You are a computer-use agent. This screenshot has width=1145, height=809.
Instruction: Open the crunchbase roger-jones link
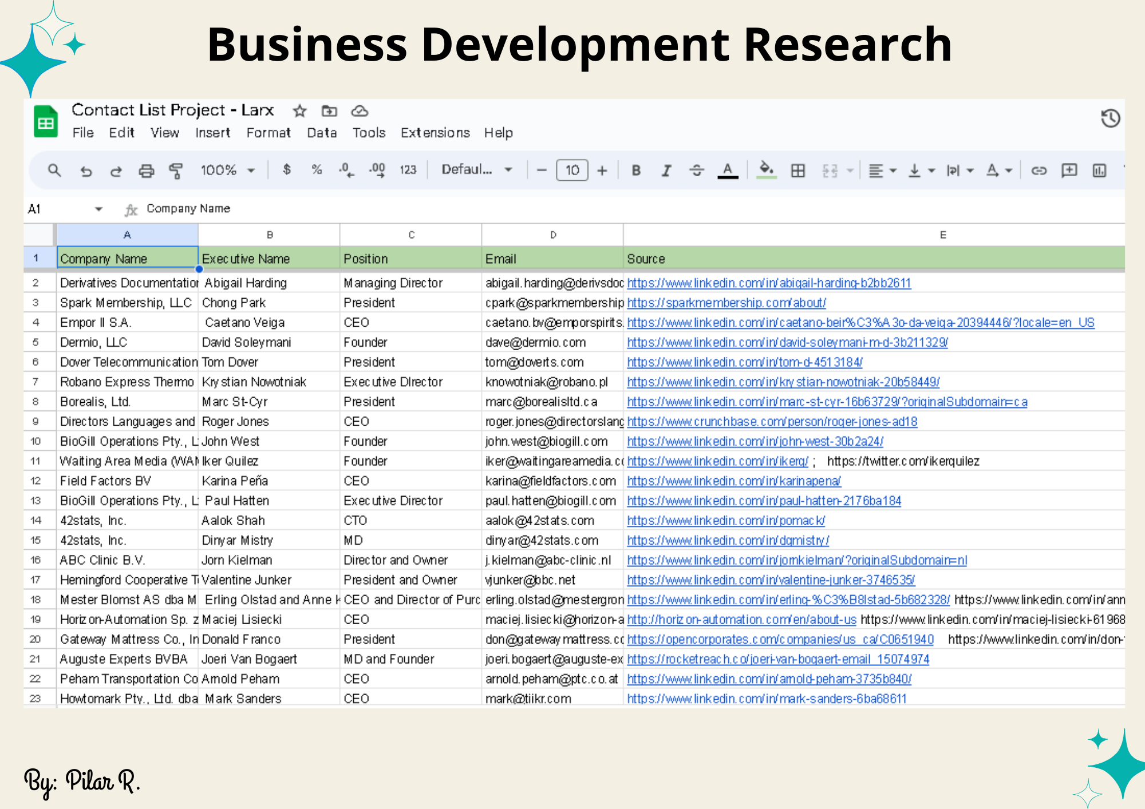tap(772, 422)
